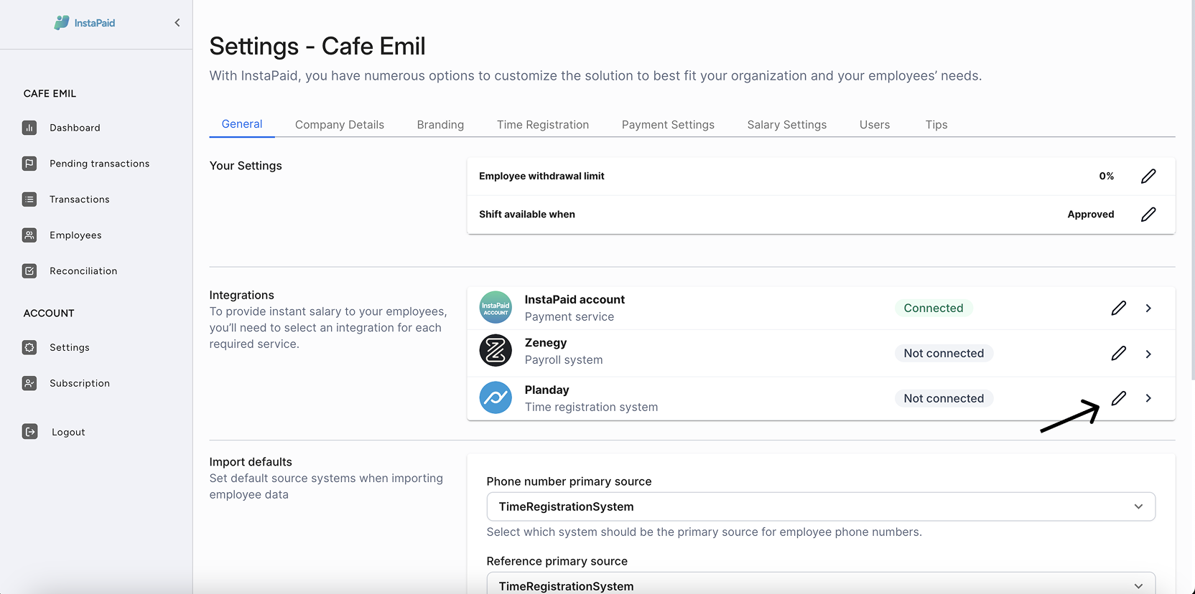Collapse the sidebar with the arrow

(x=177, y=23)
